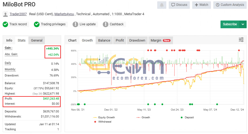
Task: Click the Monthly label
Action: (10, 69)
